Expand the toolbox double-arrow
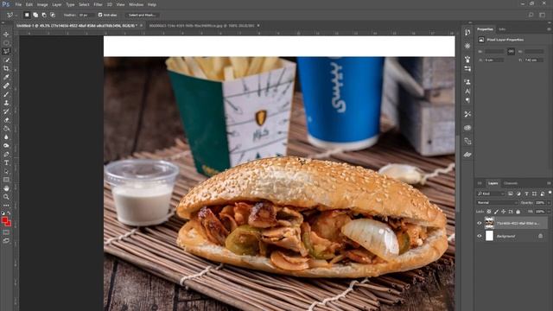 [x=3, y=23]
